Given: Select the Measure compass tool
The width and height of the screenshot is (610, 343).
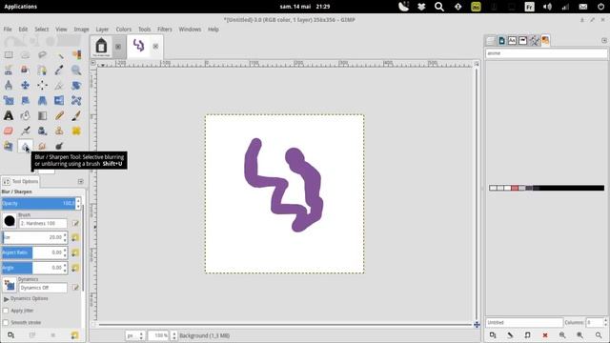Looking at the screenshot, I should [x=9, y=85].
